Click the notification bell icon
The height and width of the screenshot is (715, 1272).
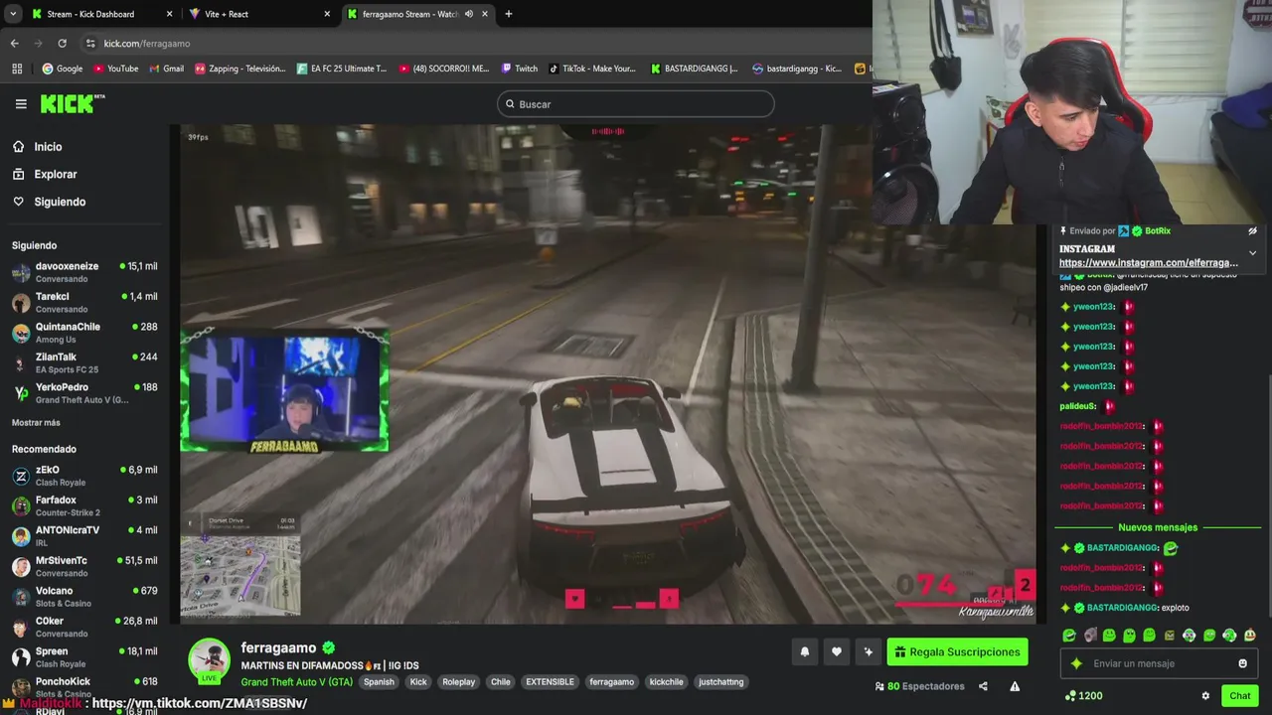(x=805, y=651)
